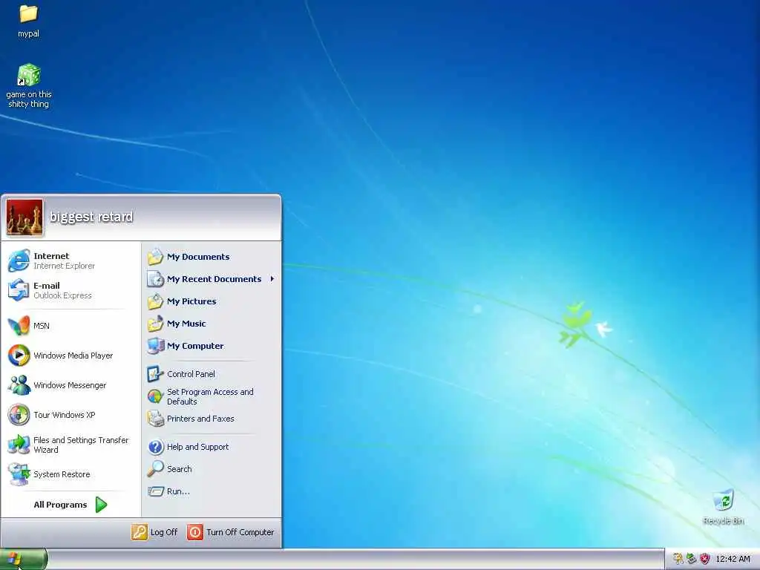Open My Music folder
The width and height of the screenshot is (760, 570).
tap(212, 324)
